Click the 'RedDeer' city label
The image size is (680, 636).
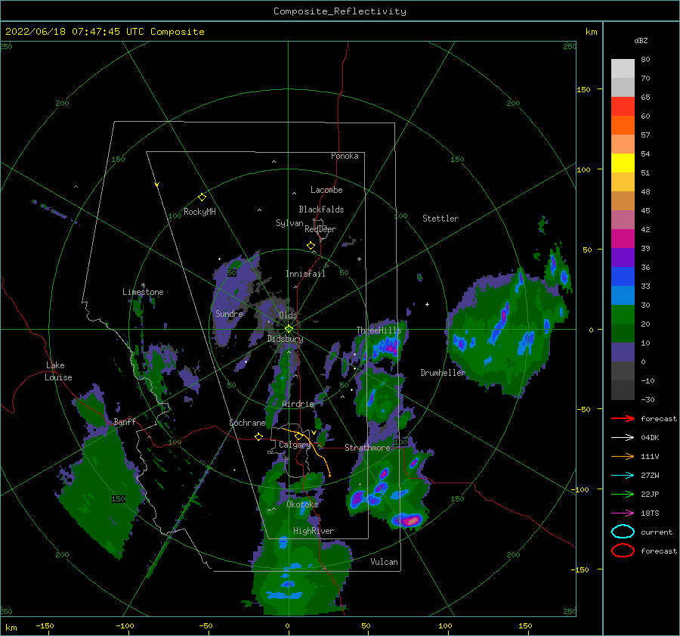(x=320, y=229)
